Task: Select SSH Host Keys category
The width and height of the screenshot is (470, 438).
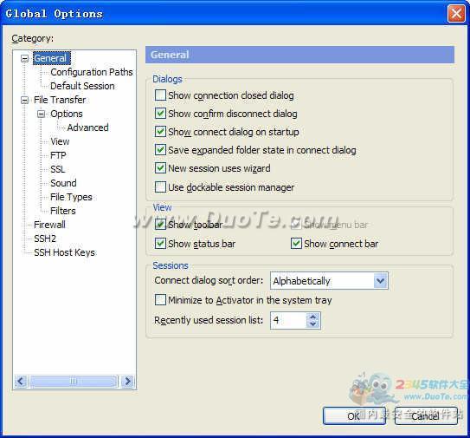Action: coord(64,252)
